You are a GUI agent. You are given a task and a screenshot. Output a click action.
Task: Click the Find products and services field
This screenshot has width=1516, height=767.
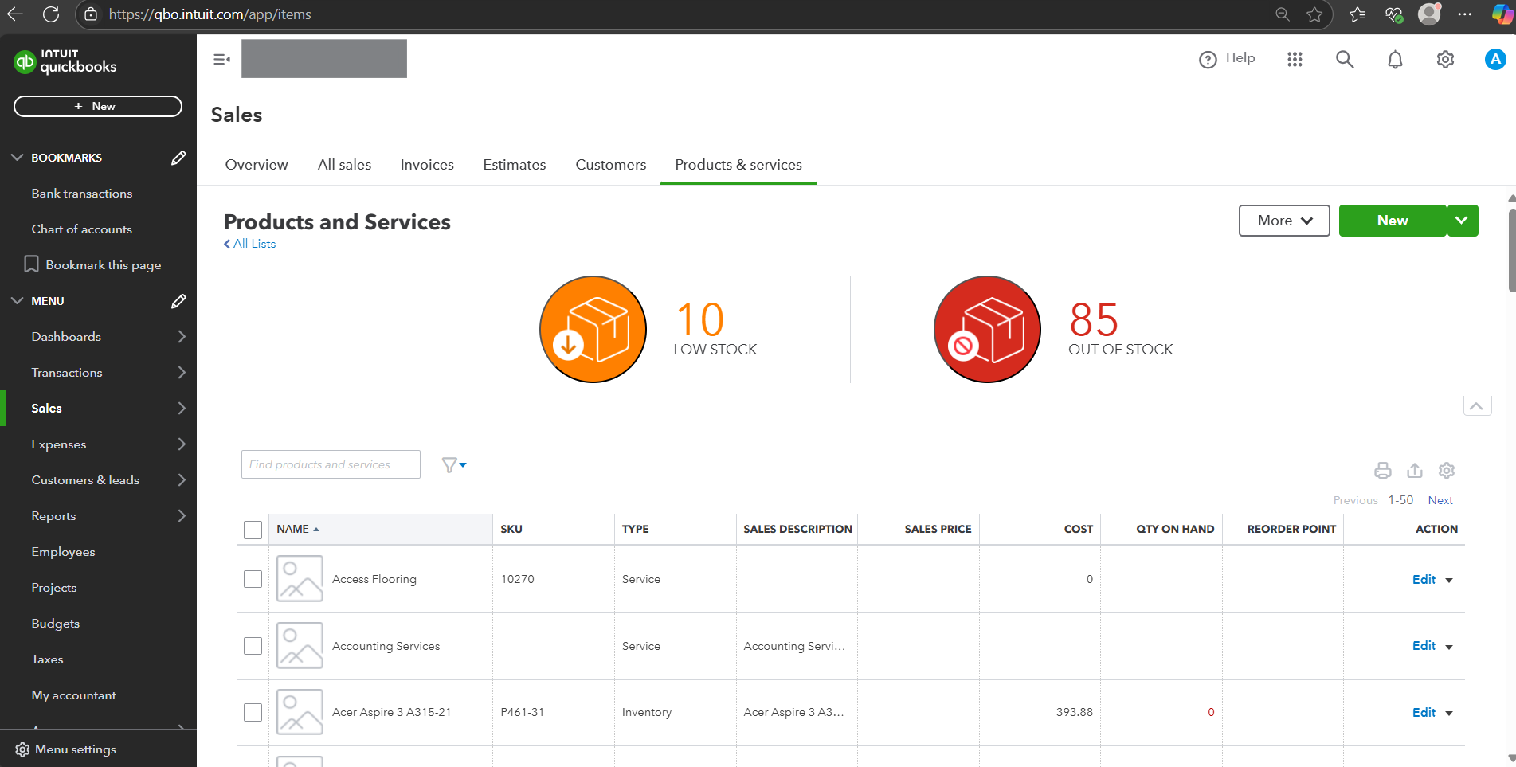(x=331, y=464)
